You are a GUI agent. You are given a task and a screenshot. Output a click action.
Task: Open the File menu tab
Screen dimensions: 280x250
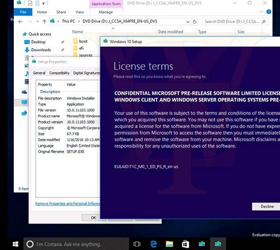coord(23,12)
